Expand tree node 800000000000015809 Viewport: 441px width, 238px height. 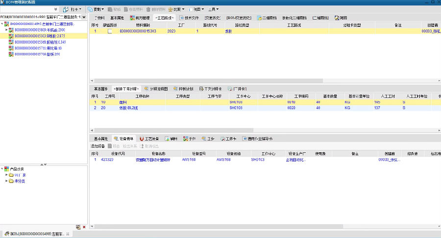(x=7, y=30)
